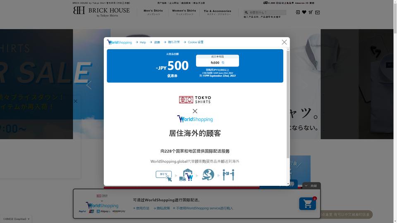Screen dimensions: 397x223
Task: Click the large WorldShopping logo in popup body
Action: [195, 119]
